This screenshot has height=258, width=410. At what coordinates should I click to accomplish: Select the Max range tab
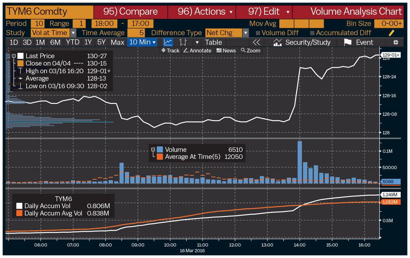(118, 42)
